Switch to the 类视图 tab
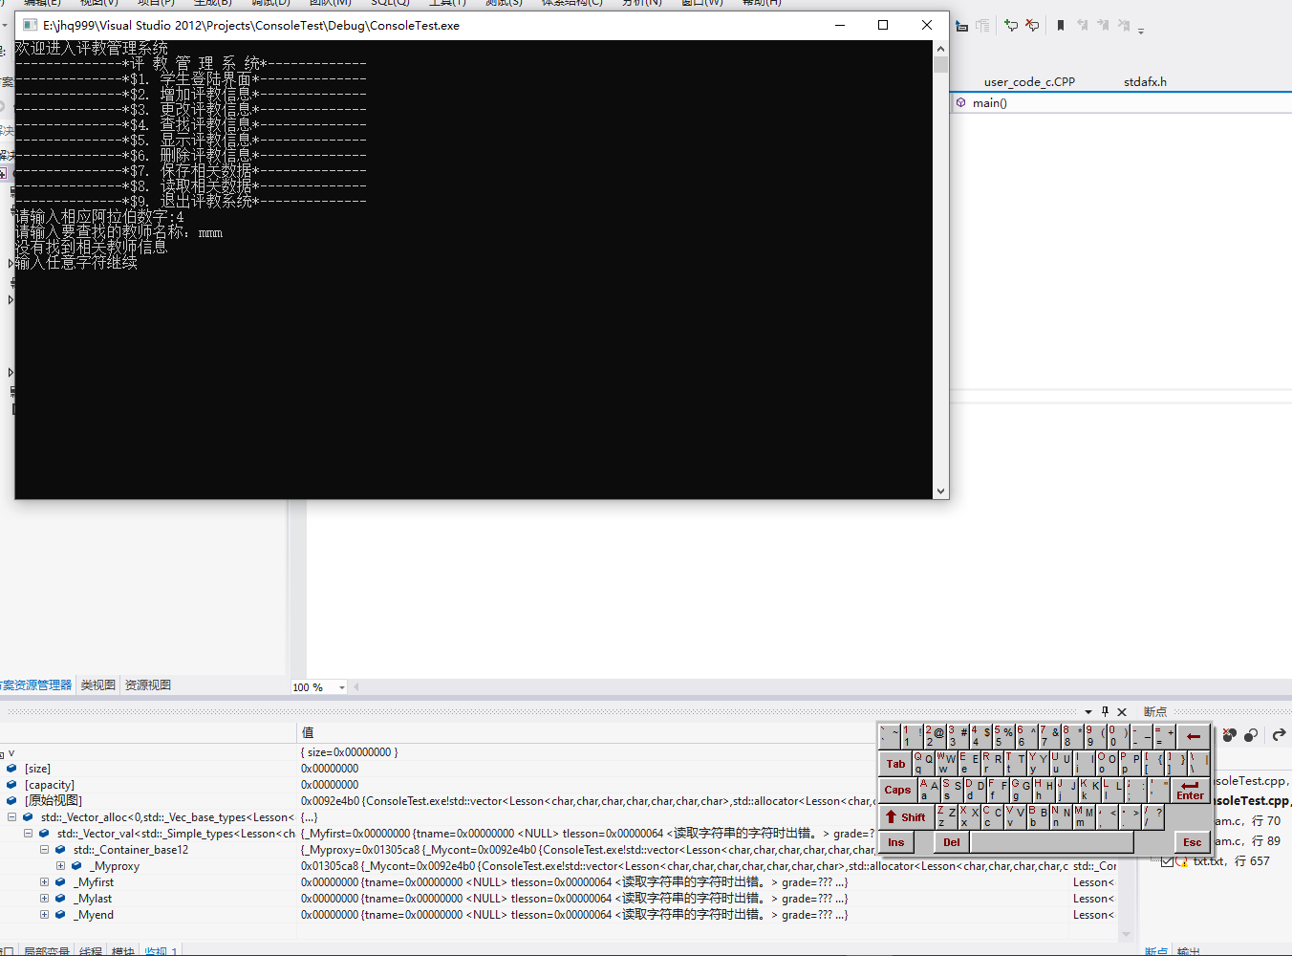The height and width of the screenshot is (956, 1292). click(98, 685)
